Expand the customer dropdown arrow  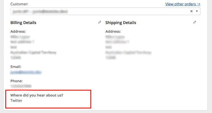pos(197,11)
